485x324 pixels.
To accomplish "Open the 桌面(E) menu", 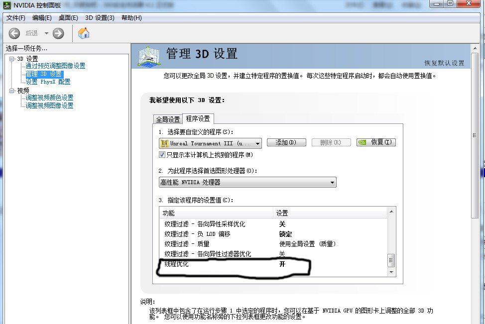I will click(68, 18).
